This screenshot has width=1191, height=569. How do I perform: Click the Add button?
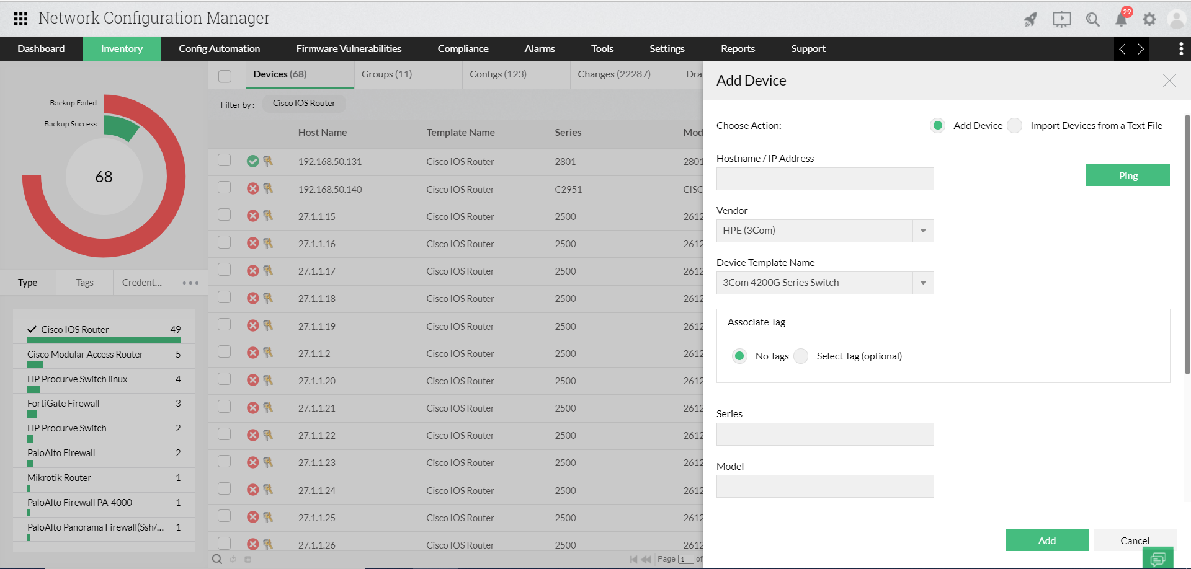point(1047,540)
